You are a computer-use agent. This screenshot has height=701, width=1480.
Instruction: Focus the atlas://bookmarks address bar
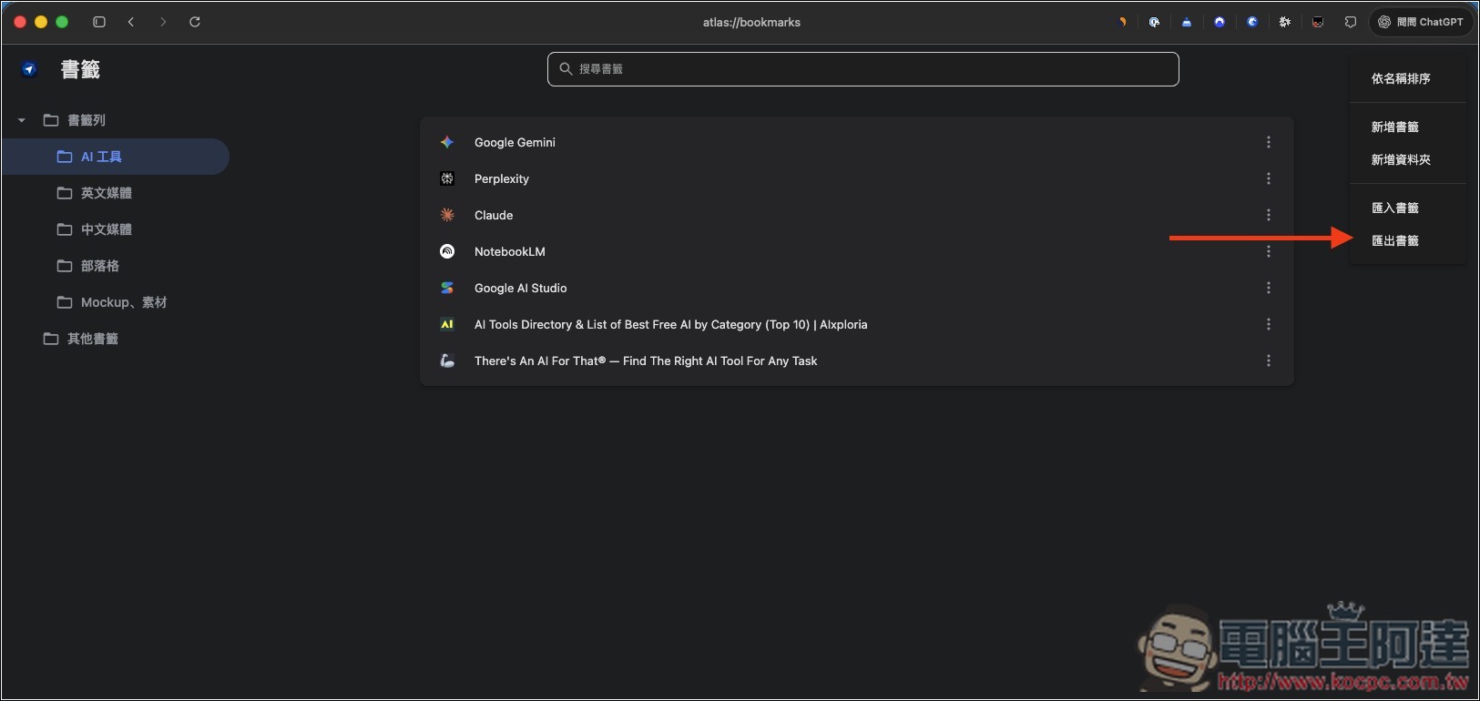pyautogui.click(x=751, y=22)
